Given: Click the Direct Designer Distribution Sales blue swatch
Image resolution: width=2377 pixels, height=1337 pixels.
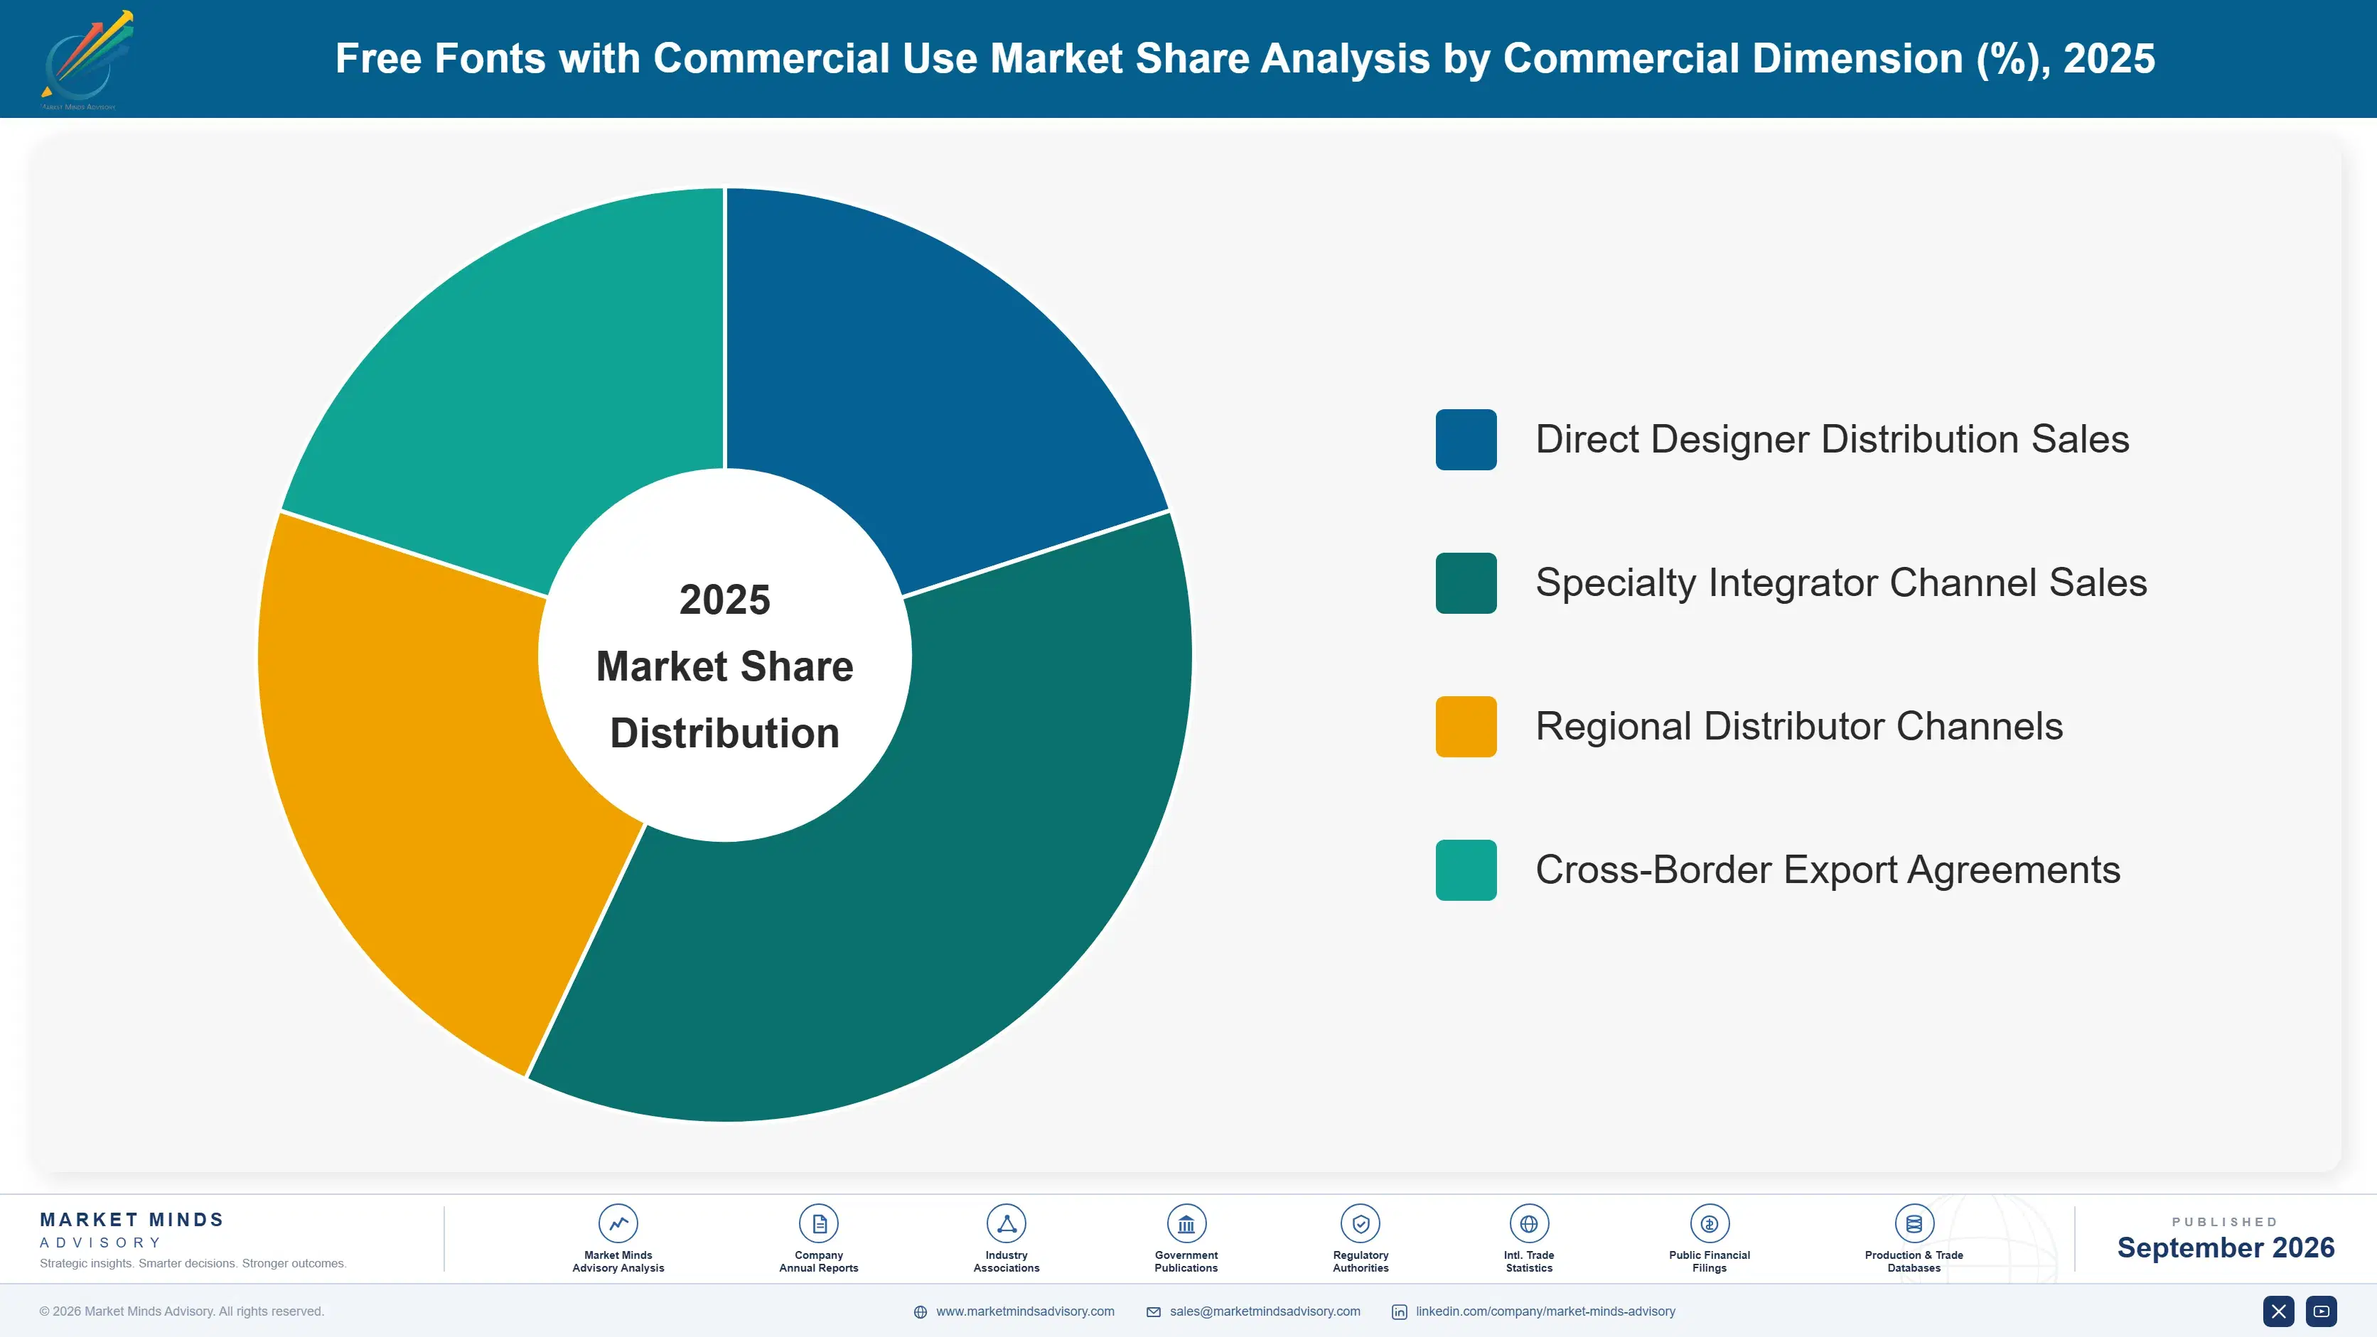Looking at the screenshot, I should pyautogui.click(x=1465, y=440).
